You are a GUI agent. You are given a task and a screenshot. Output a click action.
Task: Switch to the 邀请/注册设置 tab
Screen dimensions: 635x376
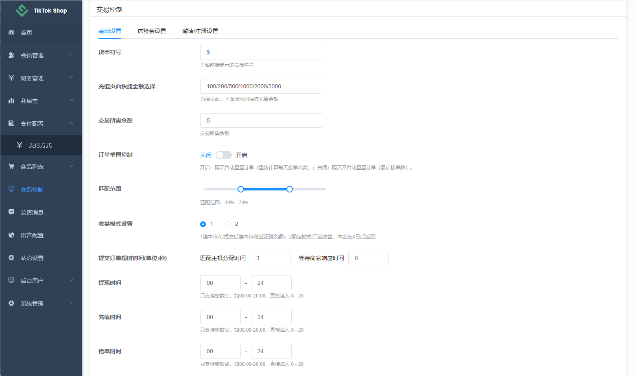tap(200, 31)
